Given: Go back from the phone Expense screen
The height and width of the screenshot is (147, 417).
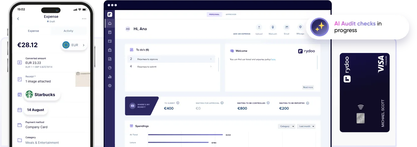Looking at the screenshot, I should click(18, 19).
